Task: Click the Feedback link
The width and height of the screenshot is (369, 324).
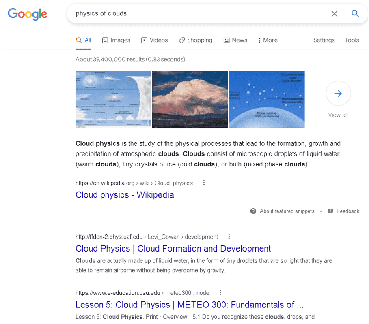Action: pos(348,211)
